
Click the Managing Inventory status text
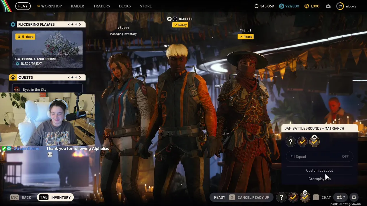tap(123, 34)
